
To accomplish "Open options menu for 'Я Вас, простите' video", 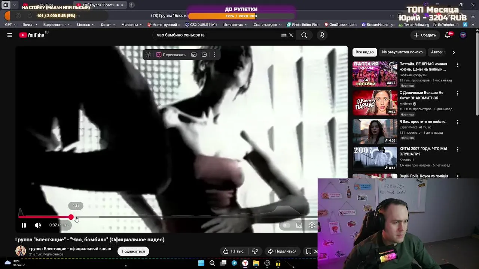I will point(457,122).
